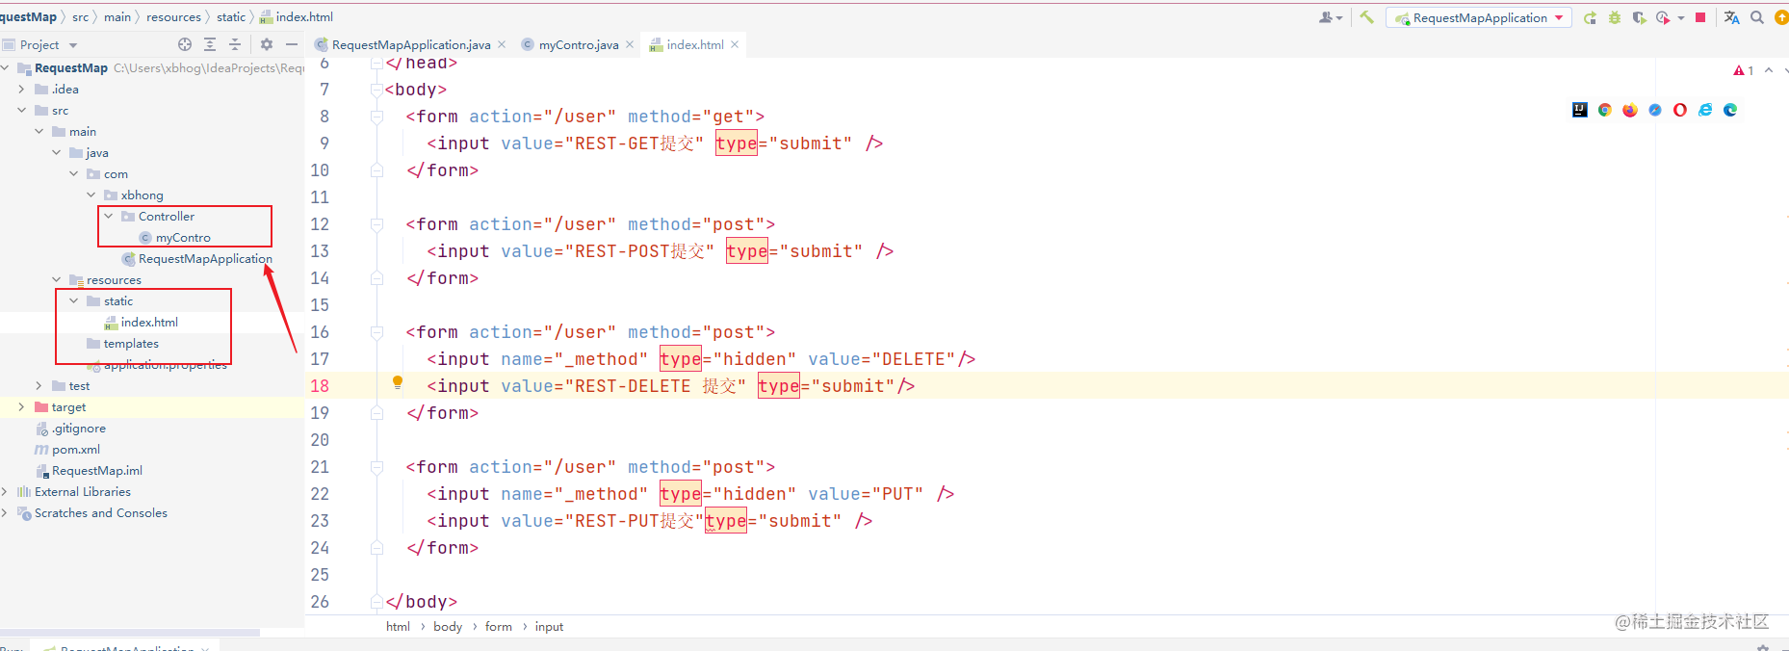This screenshot has height=651, width=1789.
Task: Click line number 18 in gutter
Action: tap(320, 386)
